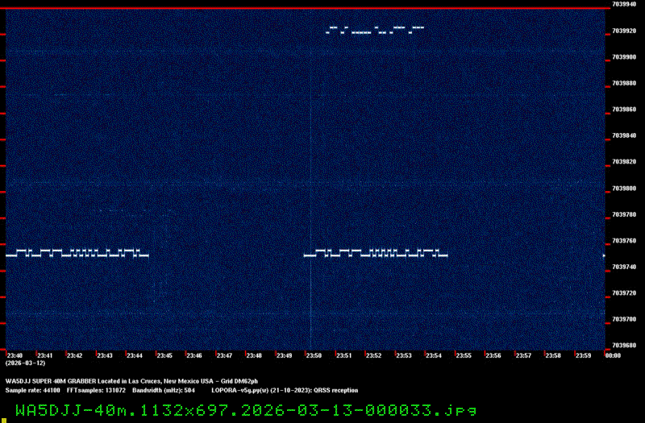Image resolution: width=645 pixels, height=423 pixels.
Task: Select the 7039840 frequency label
Action: pos(624,135)
